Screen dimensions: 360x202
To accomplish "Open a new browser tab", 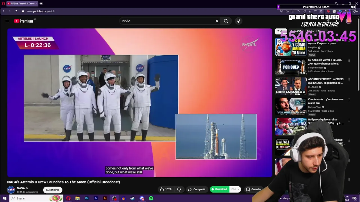I will (x=41, y=3).
